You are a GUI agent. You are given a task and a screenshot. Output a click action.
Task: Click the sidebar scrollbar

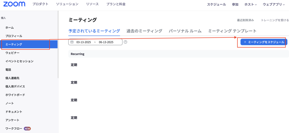tap(58, 45)
